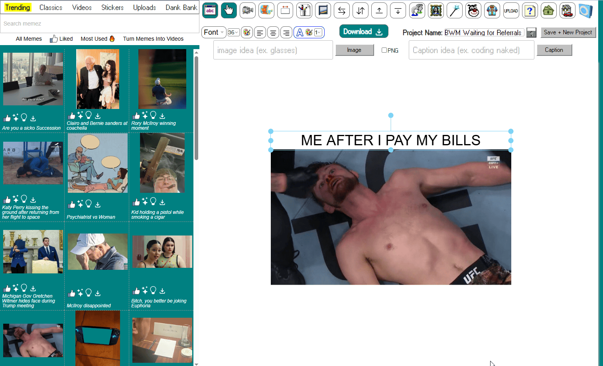Like the Rory McIlroy winning moment meme
603x366 pixels.
pos(136,116)
